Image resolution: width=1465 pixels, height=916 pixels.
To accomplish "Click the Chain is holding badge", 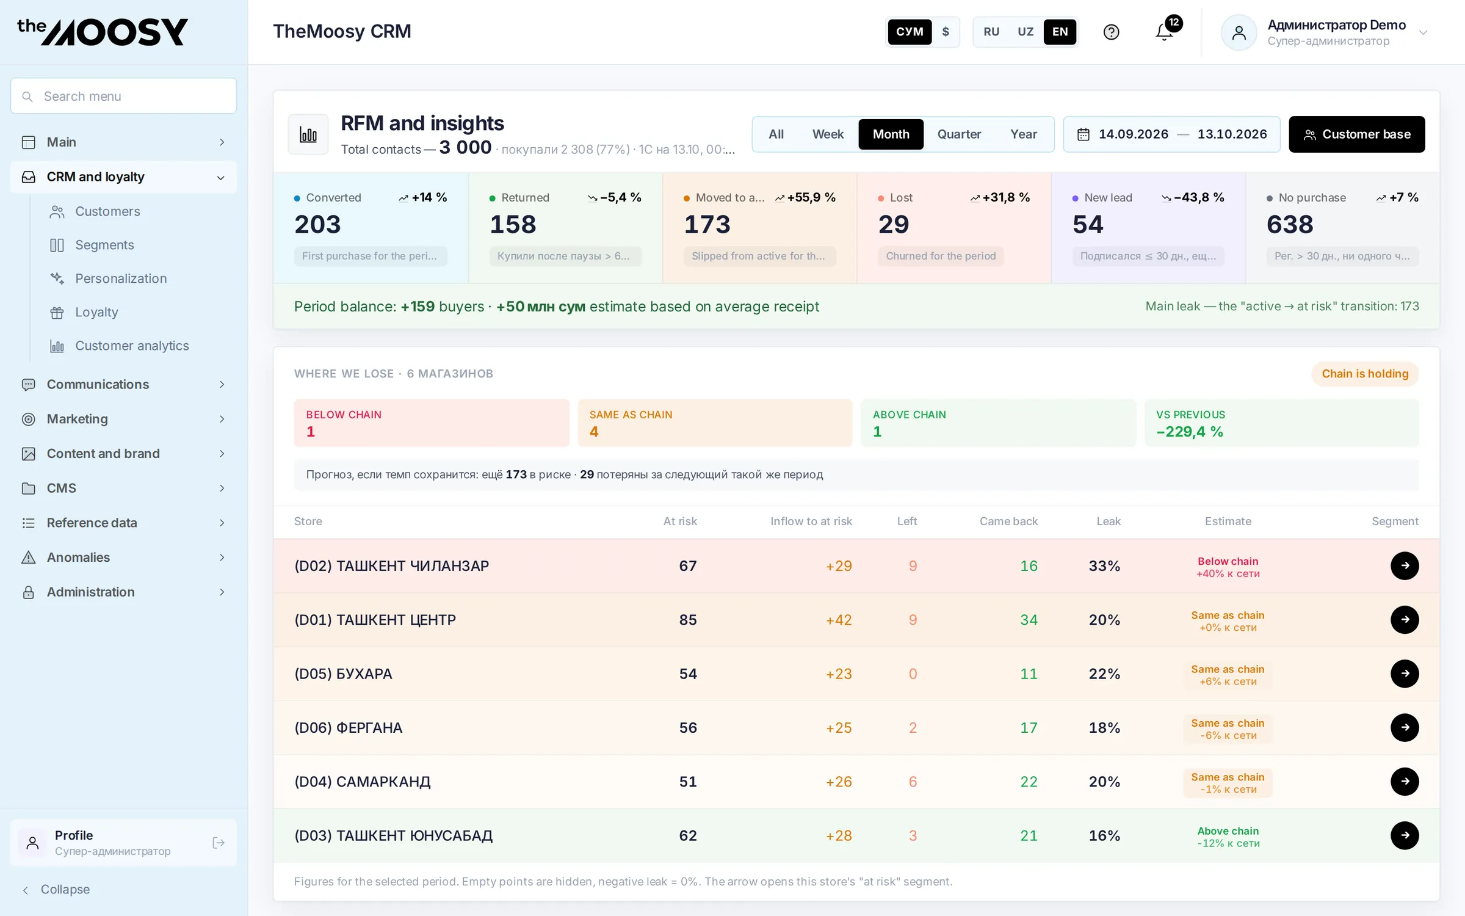I will (1365, 374).
